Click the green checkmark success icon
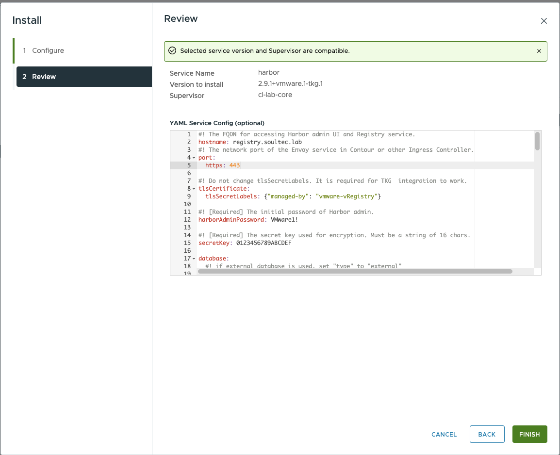This screenshot has width=560, height=455. coord(172,50)
